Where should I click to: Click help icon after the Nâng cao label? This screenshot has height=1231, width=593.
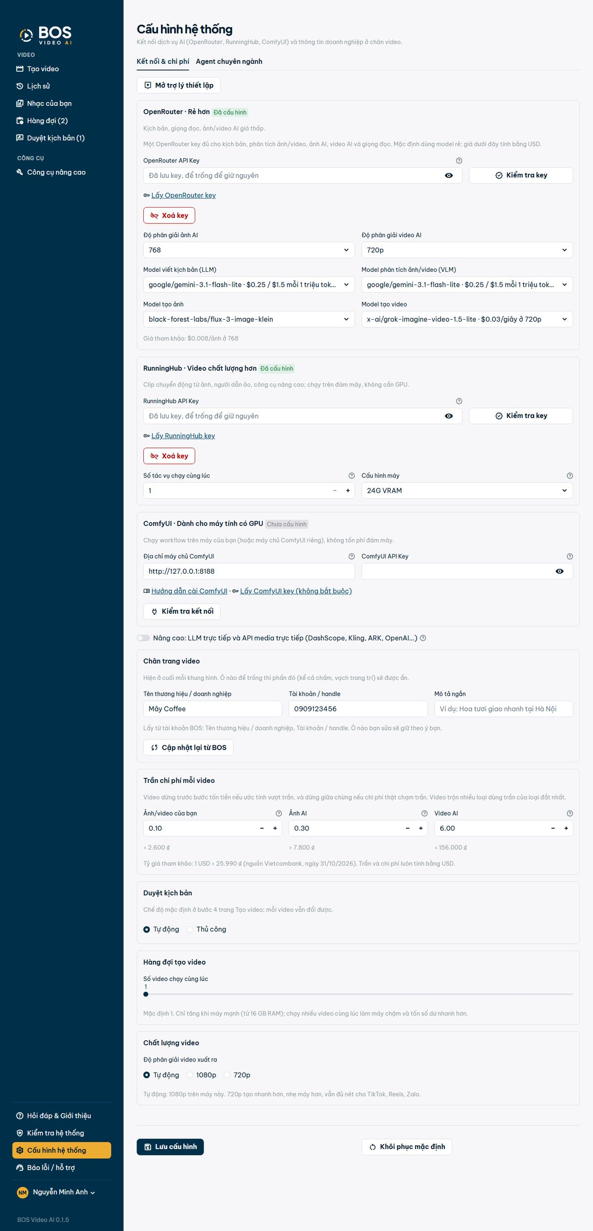click(x=423, y=638)
